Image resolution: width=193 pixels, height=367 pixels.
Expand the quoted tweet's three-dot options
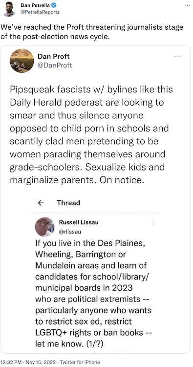[177, 56]
